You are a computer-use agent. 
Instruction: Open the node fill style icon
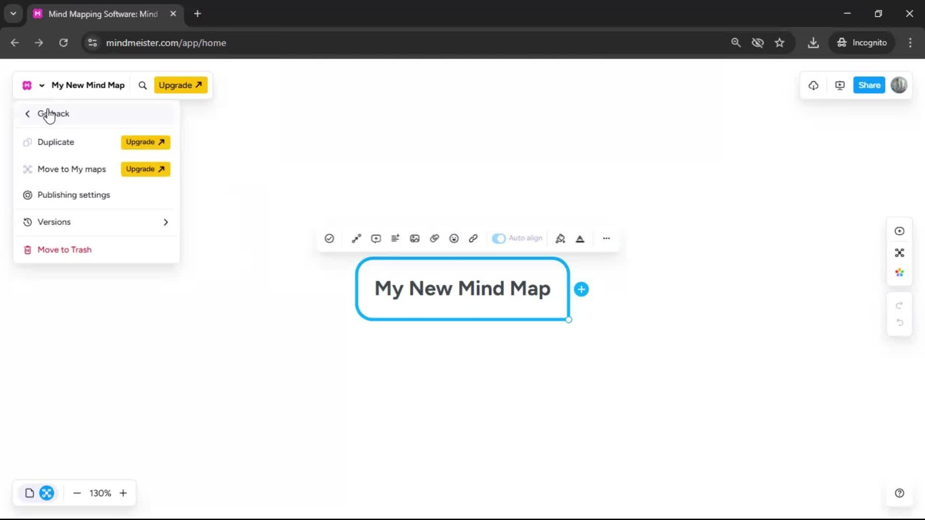[x=560, y=238]
